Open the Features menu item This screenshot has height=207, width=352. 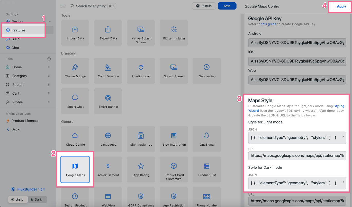pos(19,30)
